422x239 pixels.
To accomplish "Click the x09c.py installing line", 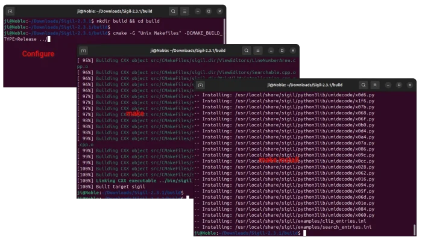I will [x=284, y=155].
